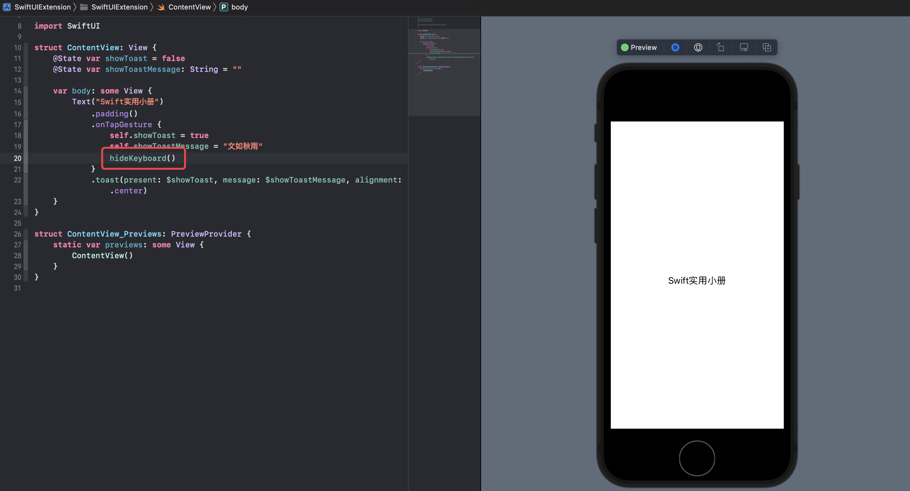The width and height of the screenshot is (910, 491).
Task: Click the Swift file icon beside ContentView
Action: 161,7
